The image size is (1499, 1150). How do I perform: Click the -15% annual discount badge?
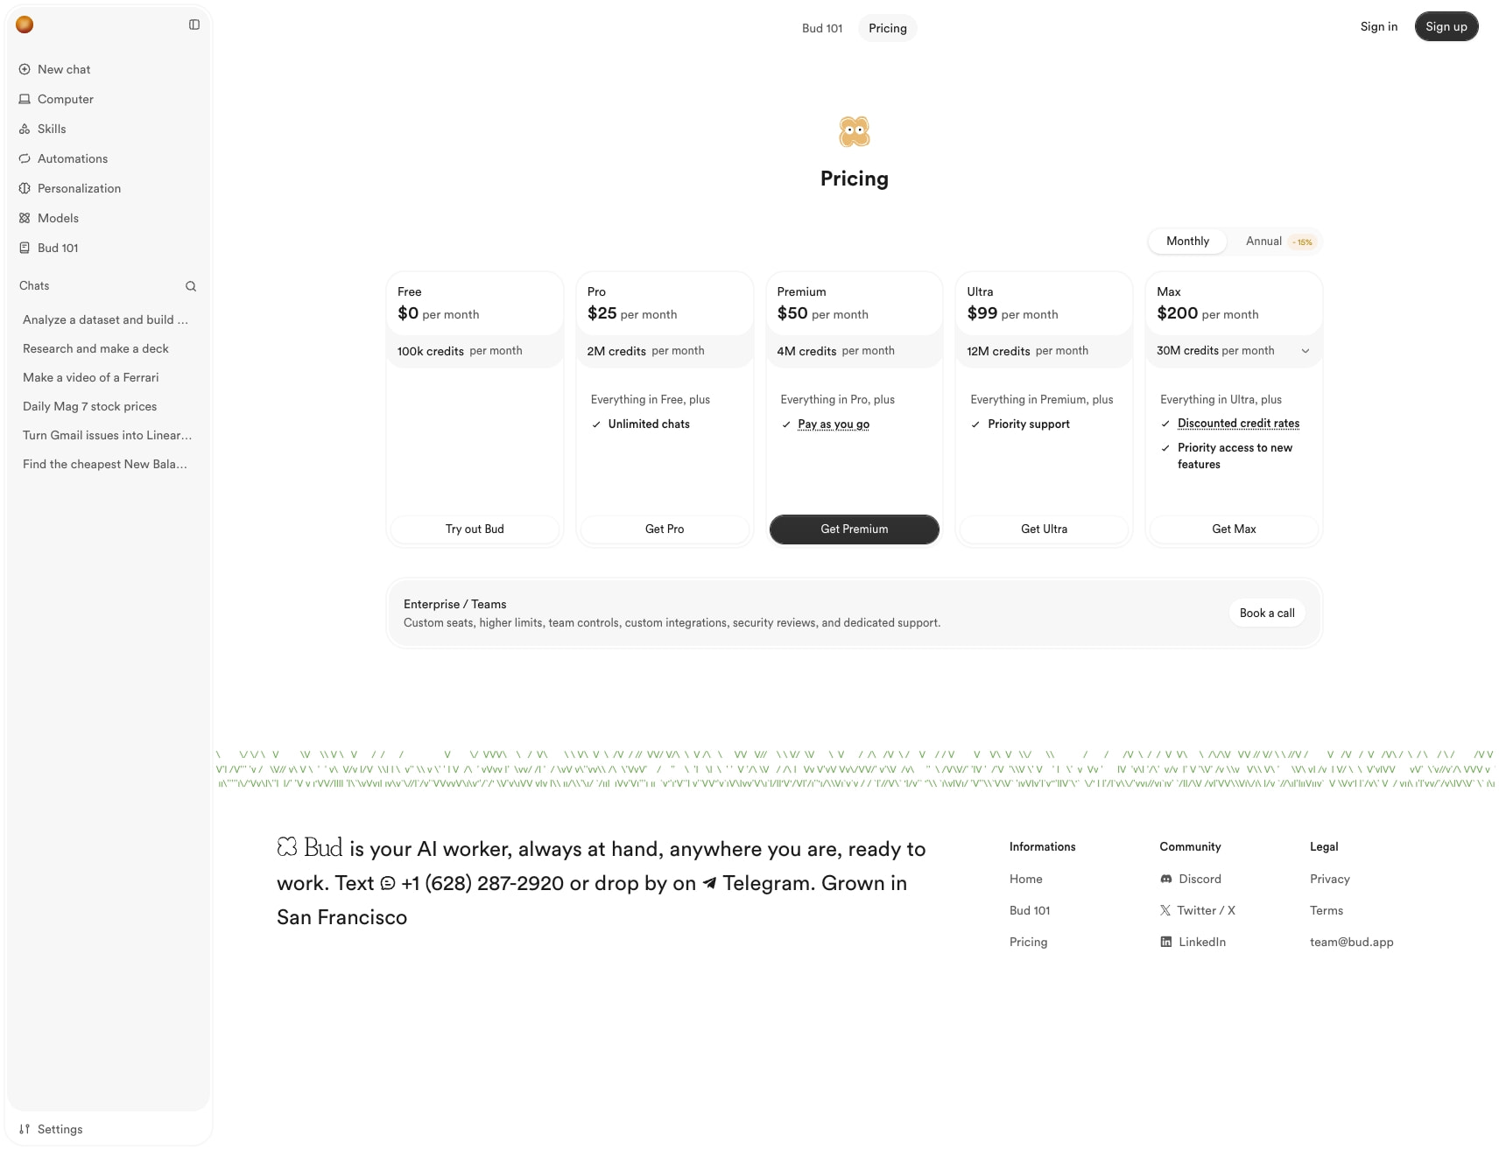point(1303,242)
